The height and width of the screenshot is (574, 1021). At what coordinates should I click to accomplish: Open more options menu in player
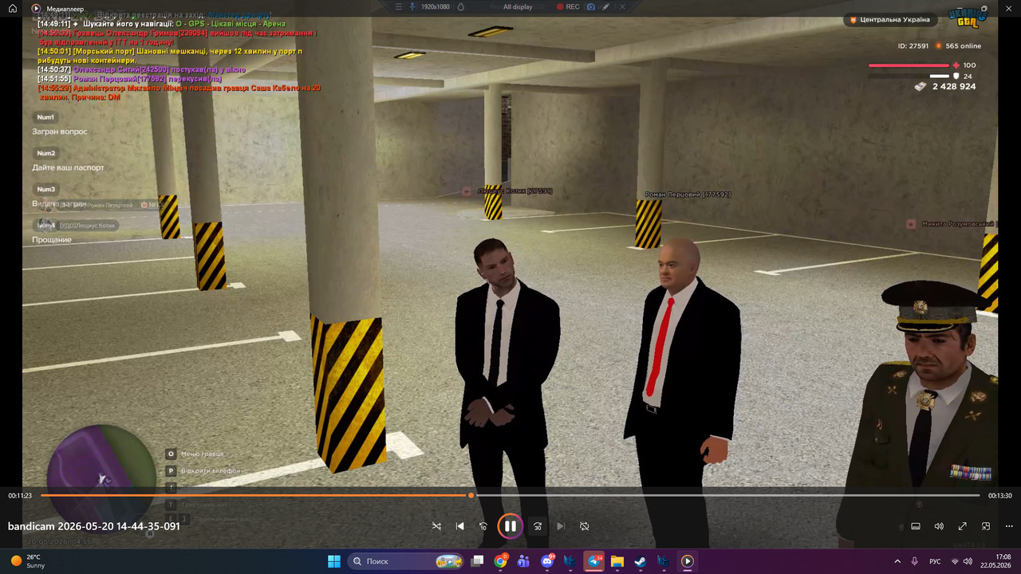(1009, 526)
